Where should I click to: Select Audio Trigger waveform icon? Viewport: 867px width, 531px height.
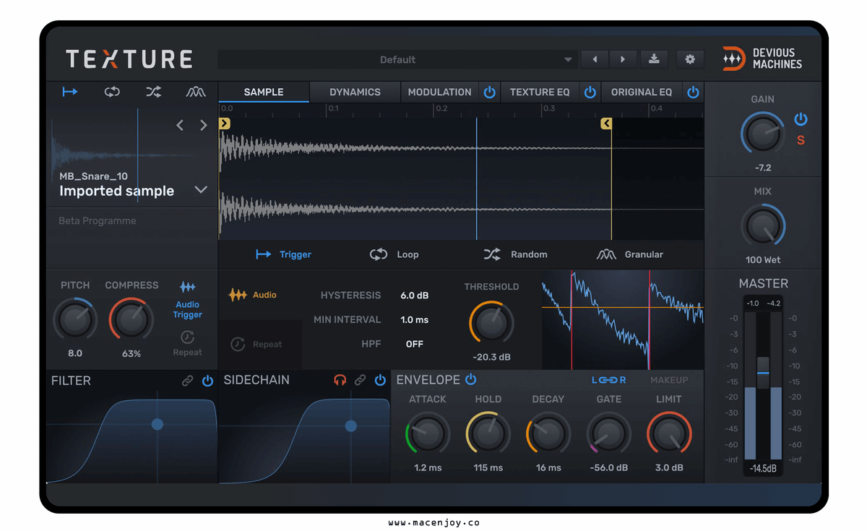[x=187, y=287]
